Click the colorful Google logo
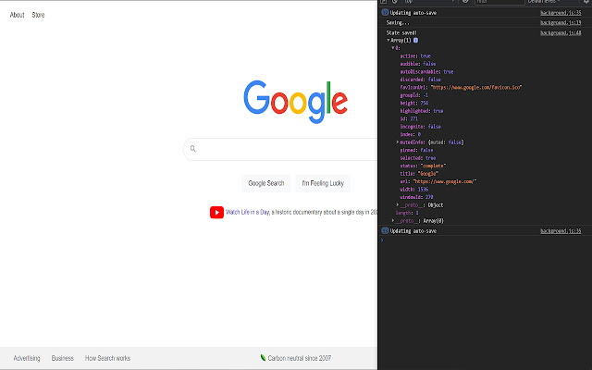Image resolution: width=592 pixels, height=370 pixels. (x=296, y=102)
